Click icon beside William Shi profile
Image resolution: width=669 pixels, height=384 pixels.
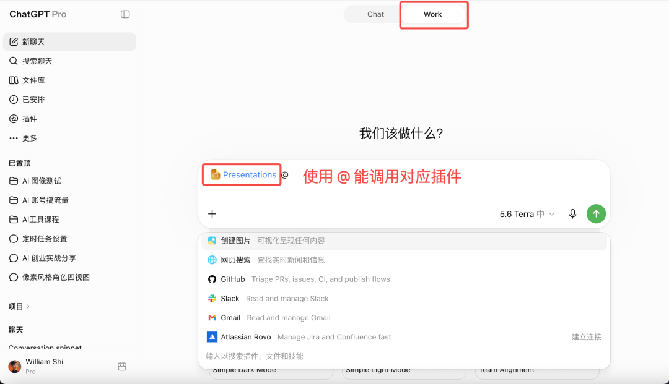coord(122,366)
